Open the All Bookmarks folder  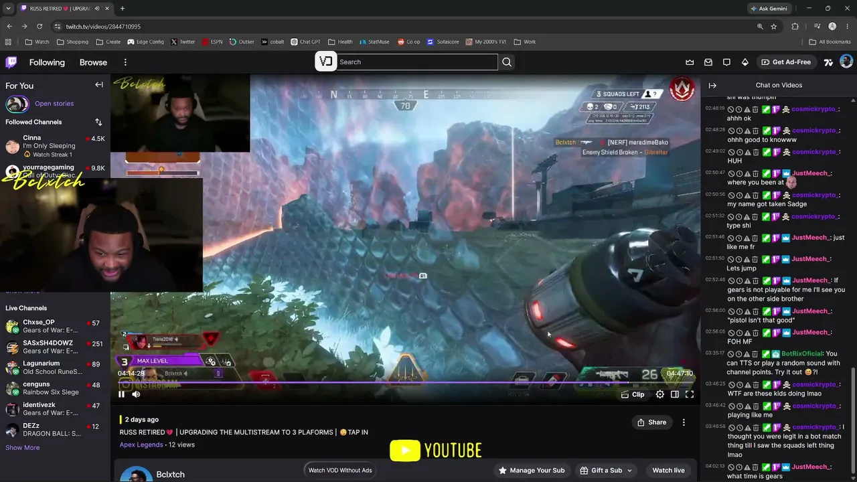pyautogui.click(x=830, y=42)
